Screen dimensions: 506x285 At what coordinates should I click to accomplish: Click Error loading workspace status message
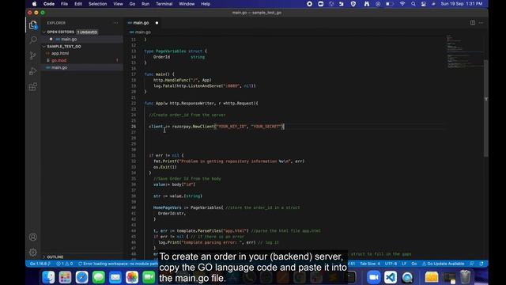coord(119,264)
